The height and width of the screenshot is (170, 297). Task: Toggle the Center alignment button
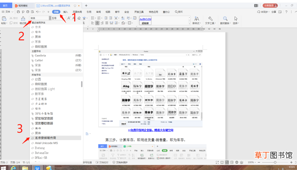(x=97, y=23)
